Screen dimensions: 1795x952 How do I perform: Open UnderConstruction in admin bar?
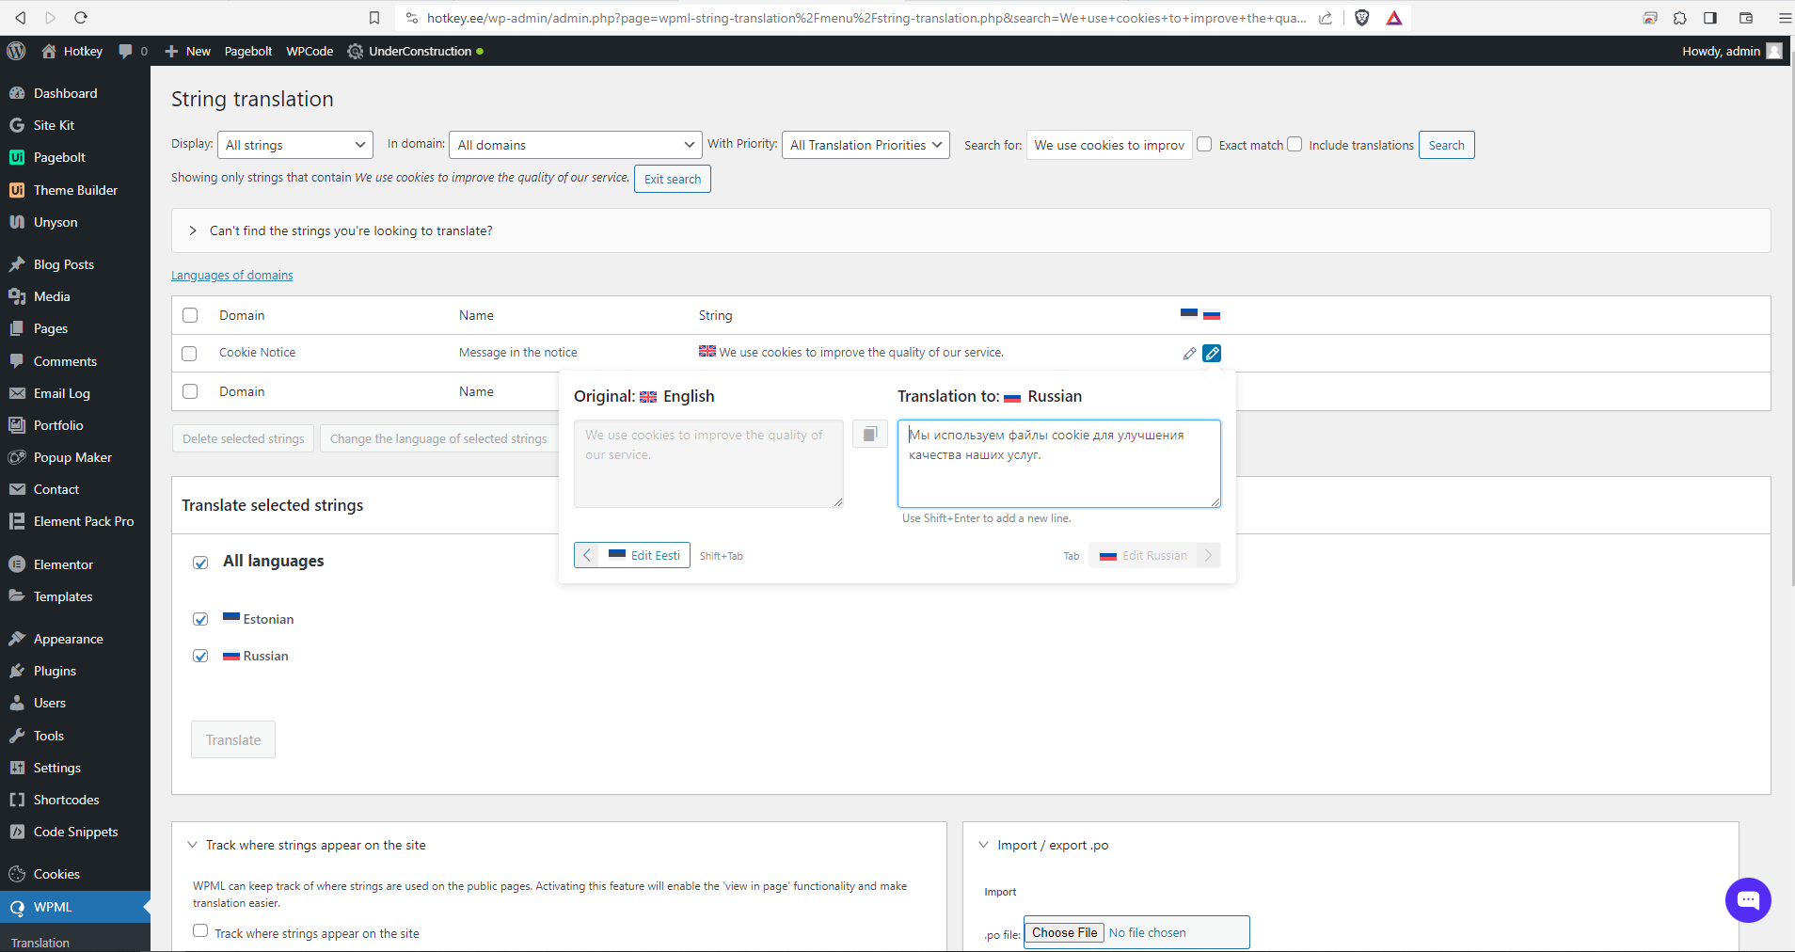pos(415,51)
